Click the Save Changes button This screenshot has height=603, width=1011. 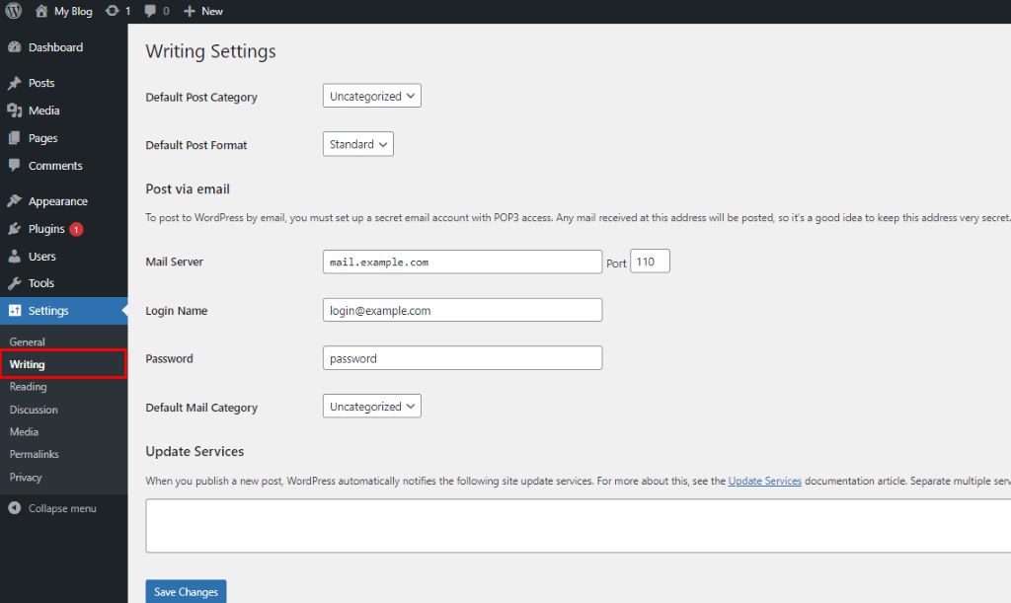tap(186, 591)
